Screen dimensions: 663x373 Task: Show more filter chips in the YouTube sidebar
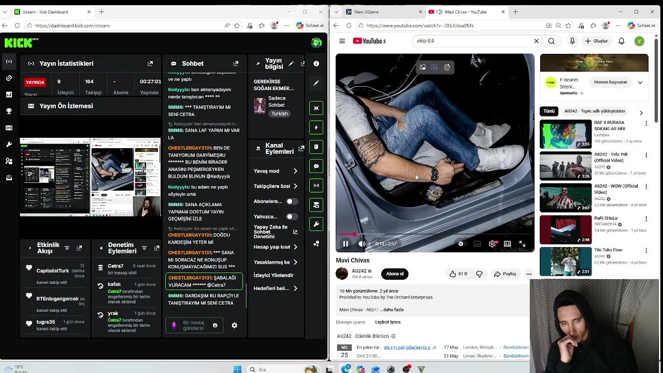click(x=641, y=112)
